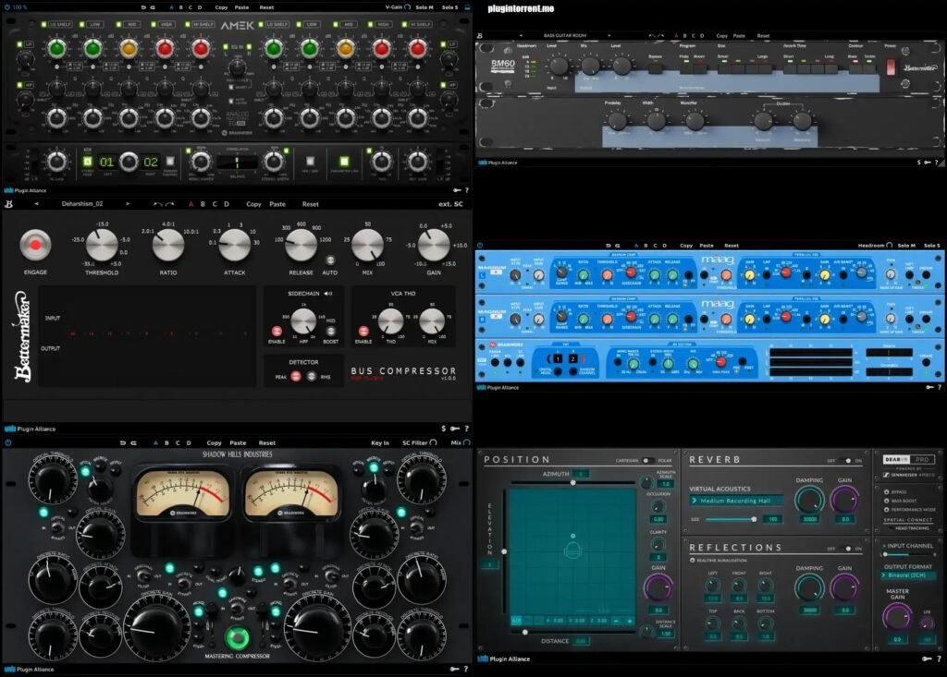947x677 pixels.
Task: Toggle the SIDECHAIN Enable button
Action: (277, 331)
